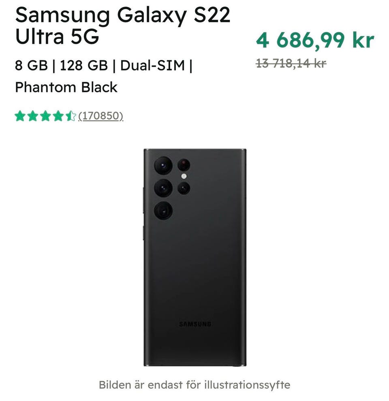Click the first green rating star
This screenshot has width=389, height=401.
click(x=20, y=117)
